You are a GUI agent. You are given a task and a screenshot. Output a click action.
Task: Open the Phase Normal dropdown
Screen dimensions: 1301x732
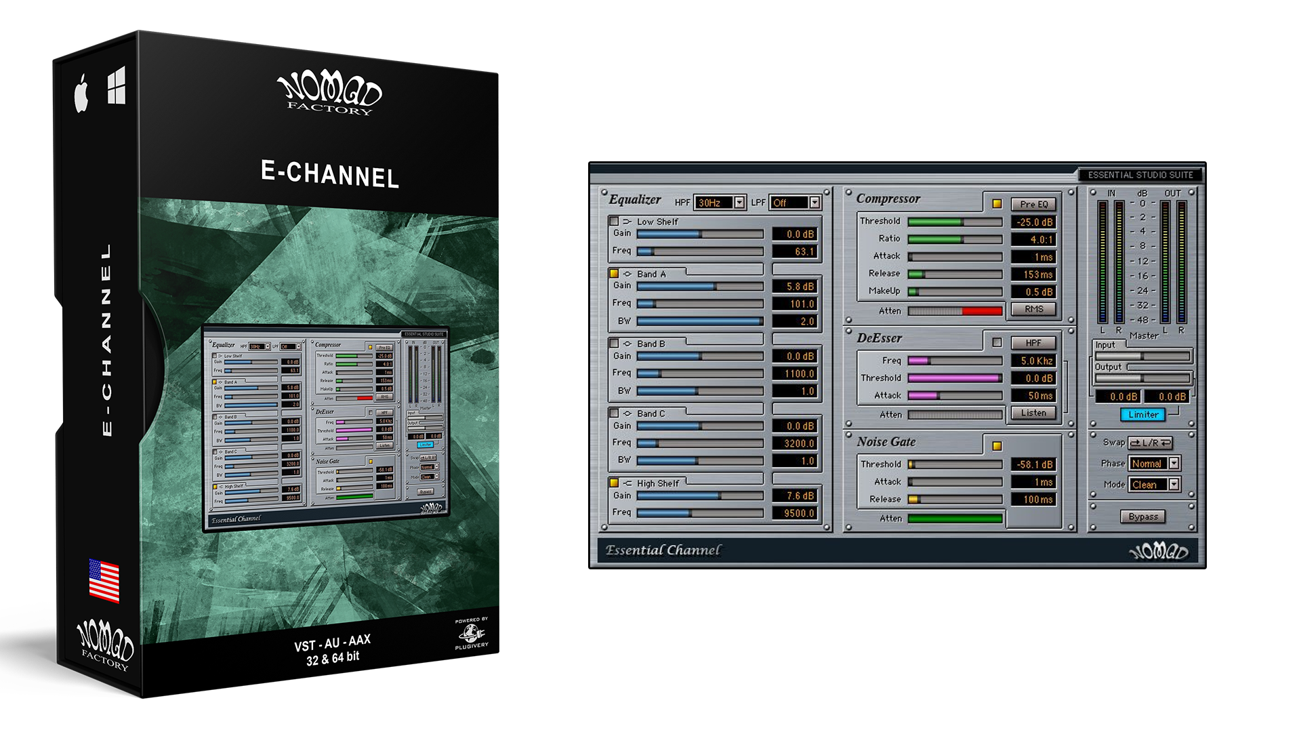pyautogui.click(x=1155, y=464)
